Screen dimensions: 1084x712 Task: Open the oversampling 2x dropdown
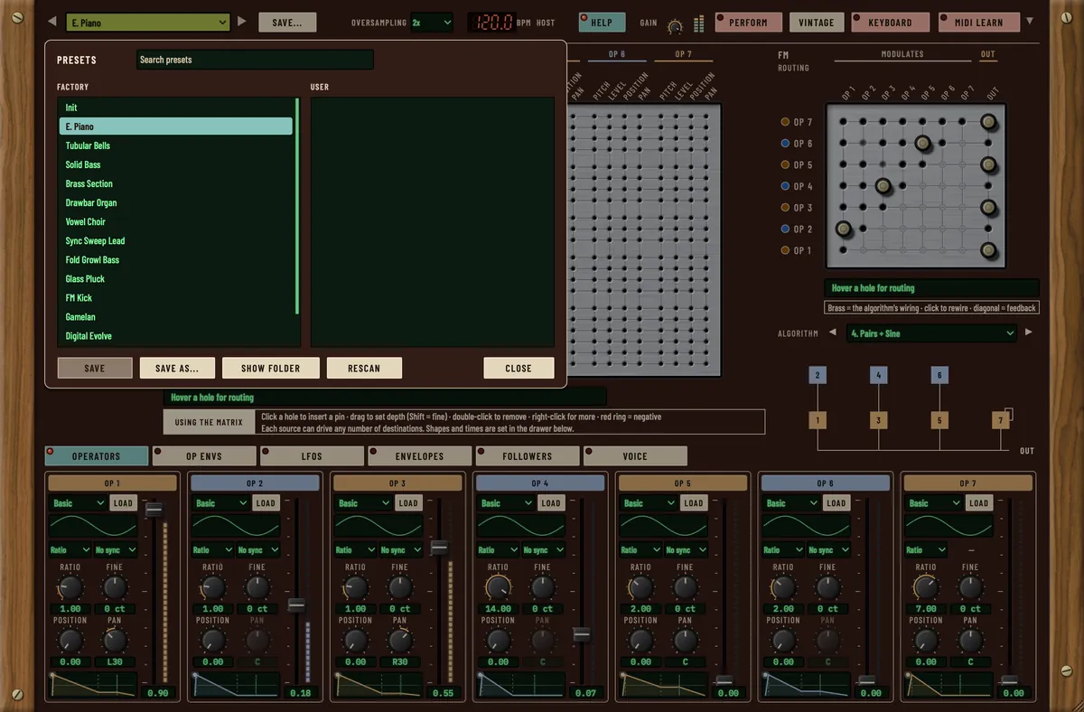[431, 23]
